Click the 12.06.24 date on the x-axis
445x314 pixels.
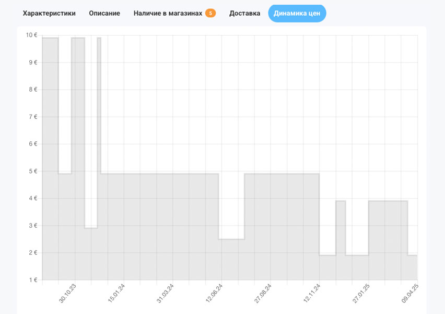coord(214,293)
